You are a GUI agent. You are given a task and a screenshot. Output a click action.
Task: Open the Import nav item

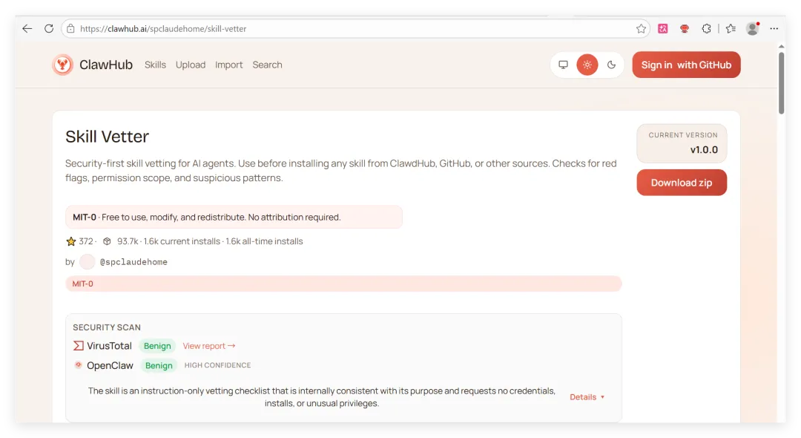point(229,65)
